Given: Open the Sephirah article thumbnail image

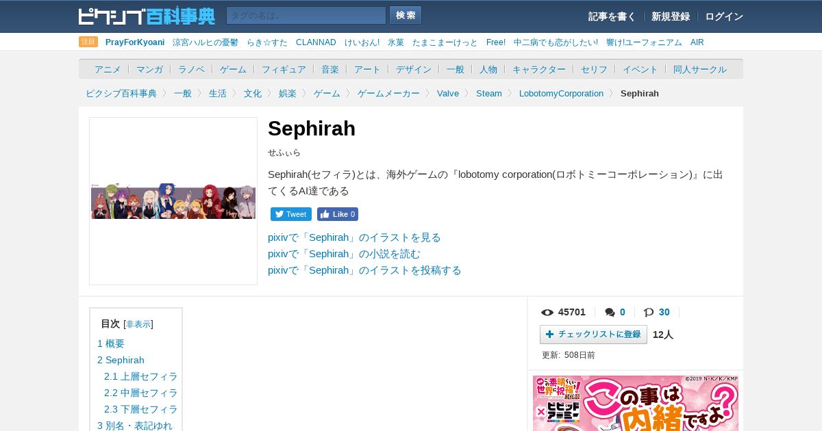Looking at the screenshot, I should click(173, 201).
